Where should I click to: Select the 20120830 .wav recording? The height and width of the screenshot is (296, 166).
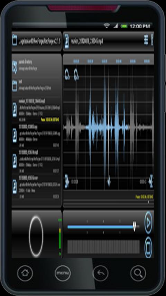click(x=37, y=187)
